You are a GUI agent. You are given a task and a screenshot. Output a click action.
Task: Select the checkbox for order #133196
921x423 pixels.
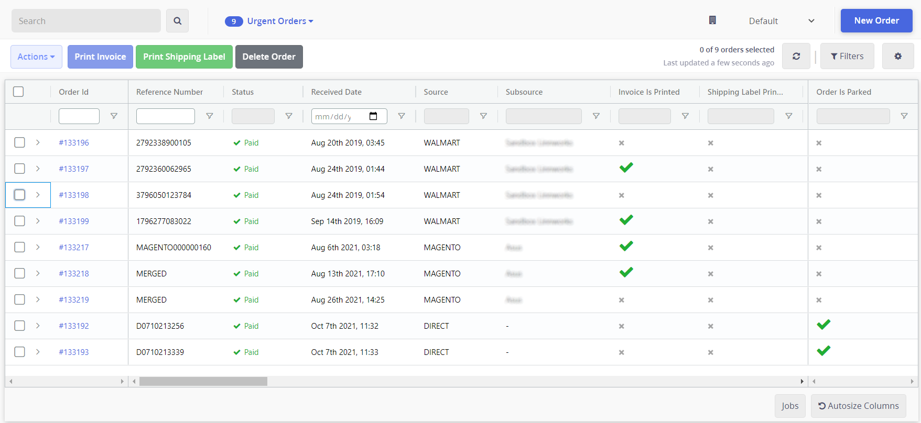[19, 142]
